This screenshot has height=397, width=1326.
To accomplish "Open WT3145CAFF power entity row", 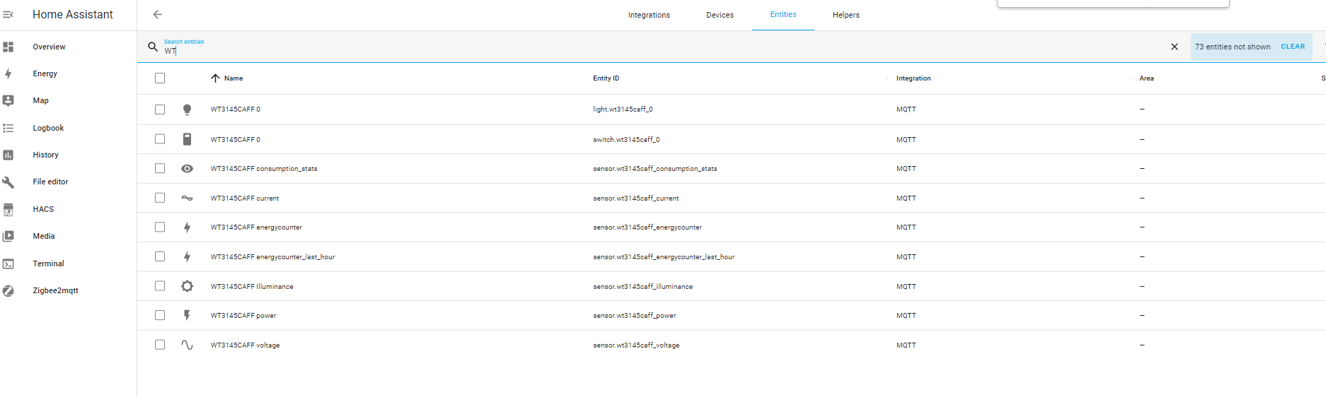I will 243,316.
